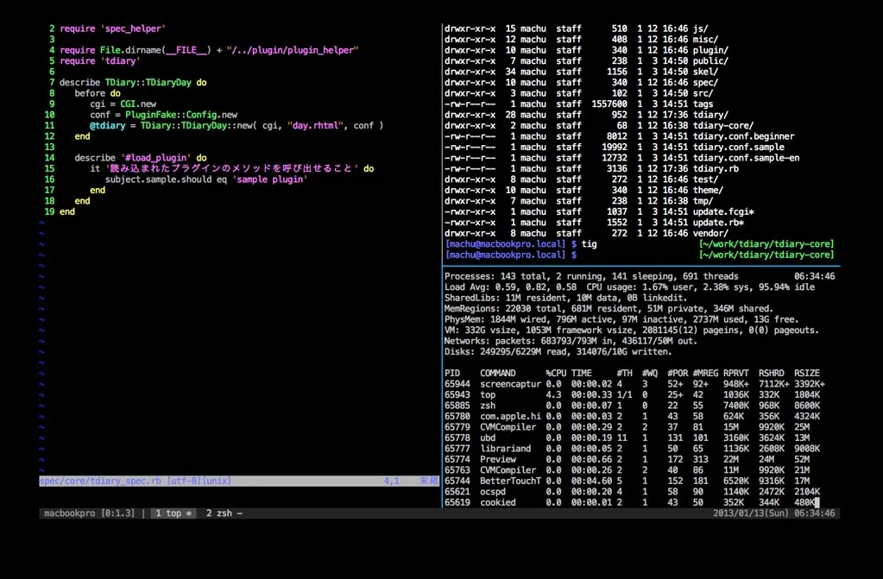Click the '[utf-8][unix]' encoding indicator in vim

pos(199,481)
